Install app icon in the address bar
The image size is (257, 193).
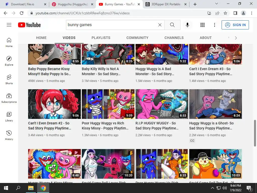(209, 13)
